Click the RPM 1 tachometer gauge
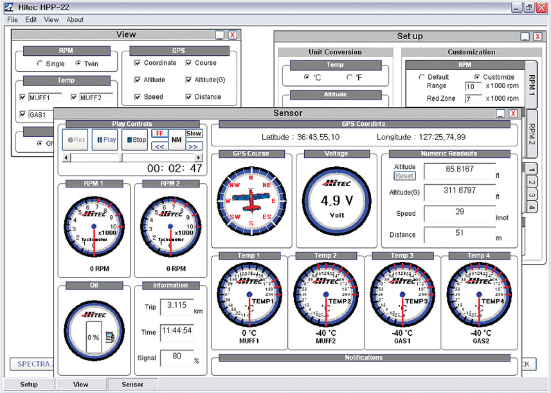 [x=94, y=227]
